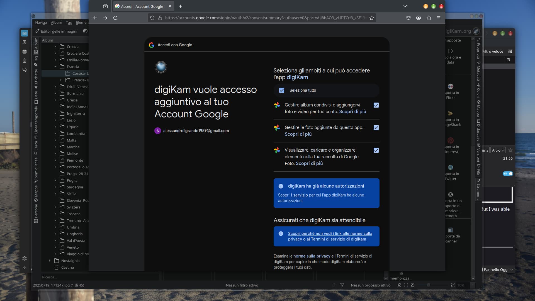Collapse the Francia album folder
535x301 pixels.
tap(55, 67)
